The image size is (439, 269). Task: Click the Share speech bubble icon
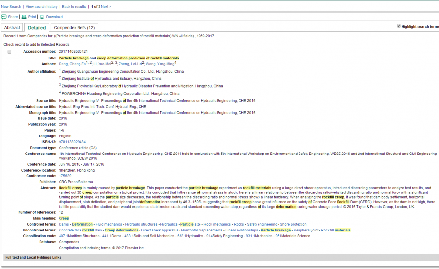click(x=3, y=17)
